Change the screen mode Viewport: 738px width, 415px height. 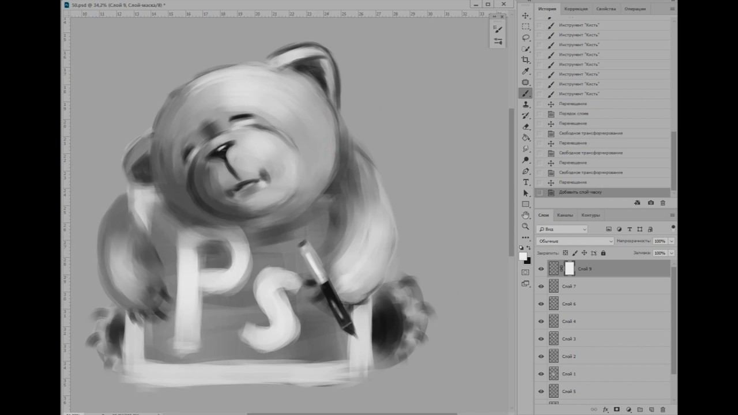coord(525,284)
